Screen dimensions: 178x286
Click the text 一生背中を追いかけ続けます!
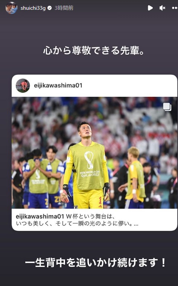coord(95,262)
